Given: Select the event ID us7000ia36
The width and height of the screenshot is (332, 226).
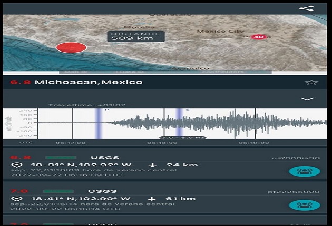Looking at the screenshot, I should coord(296,158).
